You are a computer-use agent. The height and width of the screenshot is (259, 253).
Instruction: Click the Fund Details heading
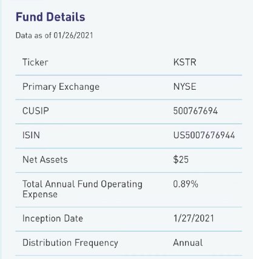50,17
